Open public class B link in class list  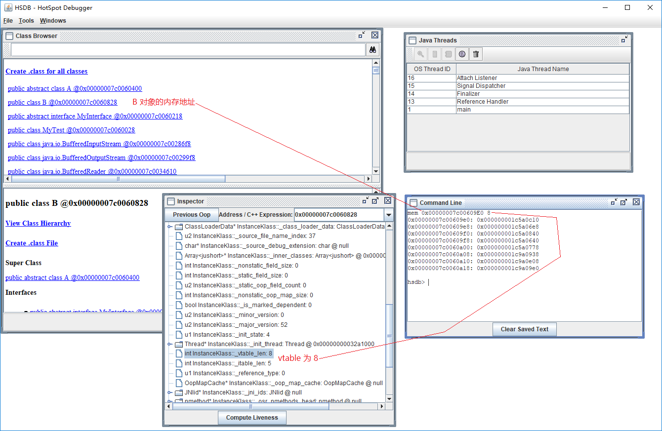(62, 103)
